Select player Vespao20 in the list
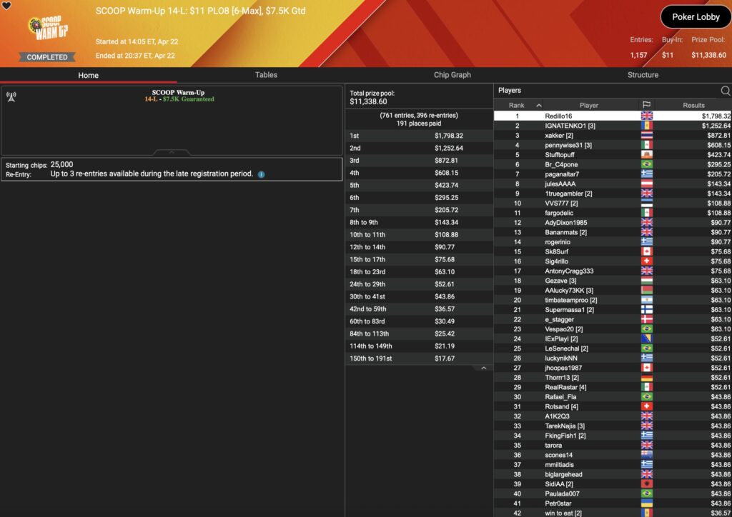Screen dimensions: 732x517 (x=613, y=329)
